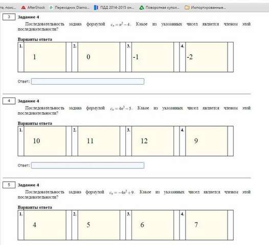Select answer option 12 in question 4

click(x=153, y=141)
